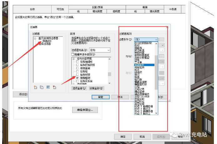
Task: Click 取消 at bottom of visibility dialog
Action: pyautogui.click(x=142, y=137)
